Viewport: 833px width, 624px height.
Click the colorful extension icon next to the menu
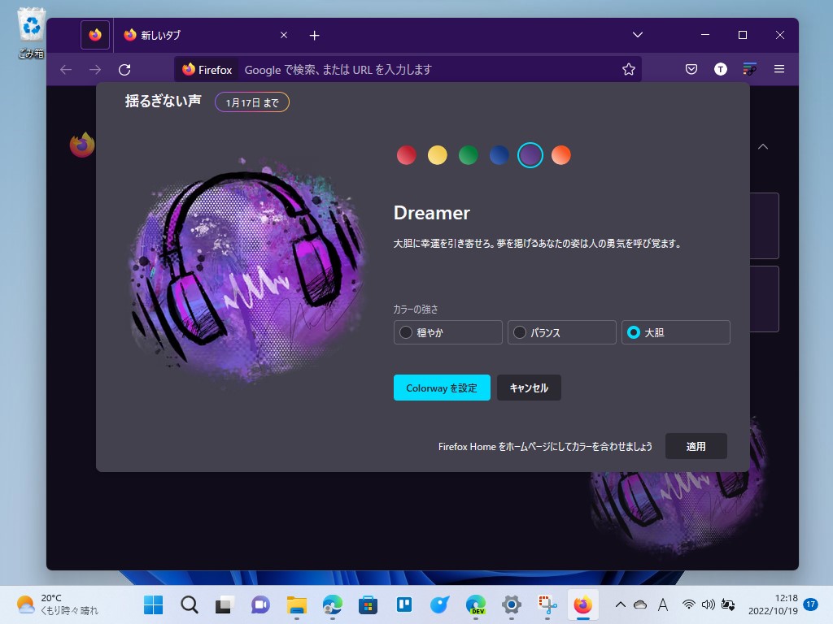click(749, 70)
